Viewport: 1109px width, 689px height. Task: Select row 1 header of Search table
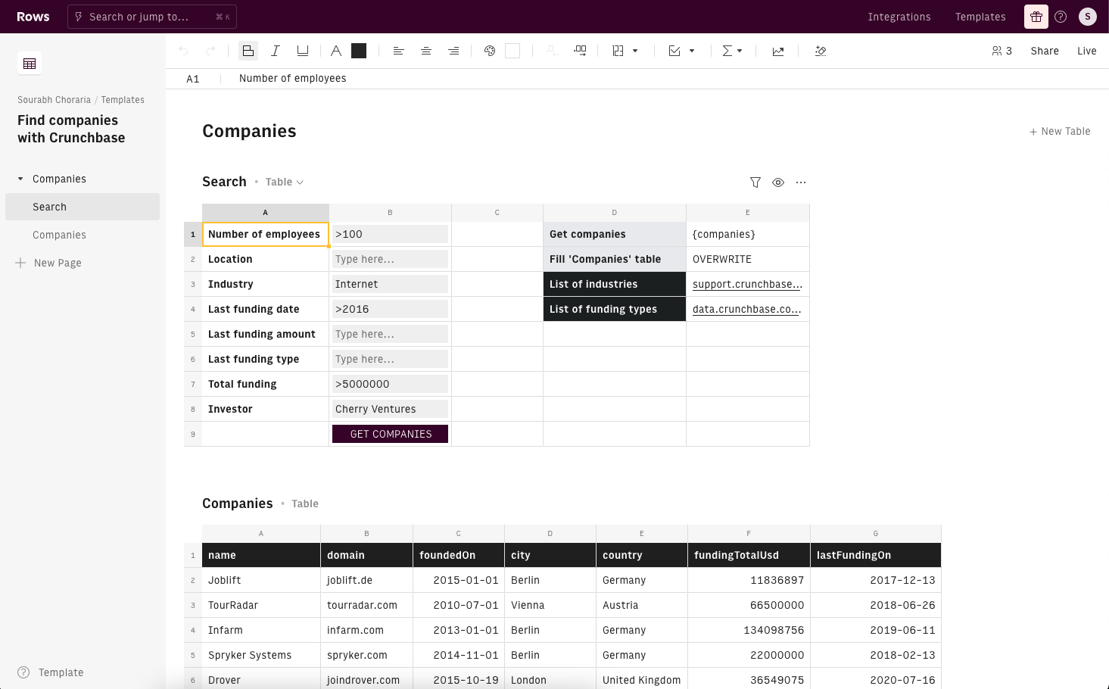193,234
